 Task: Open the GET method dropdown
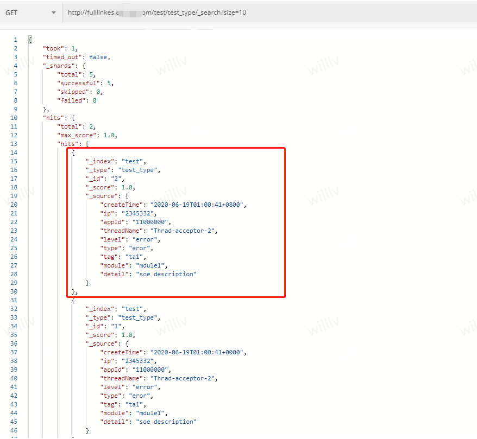tap(31, 13)
